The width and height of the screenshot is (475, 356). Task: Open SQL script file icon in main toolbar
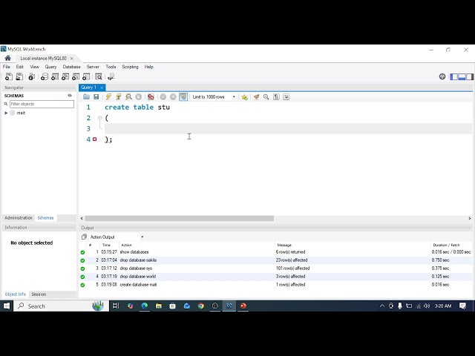[19, 77]
